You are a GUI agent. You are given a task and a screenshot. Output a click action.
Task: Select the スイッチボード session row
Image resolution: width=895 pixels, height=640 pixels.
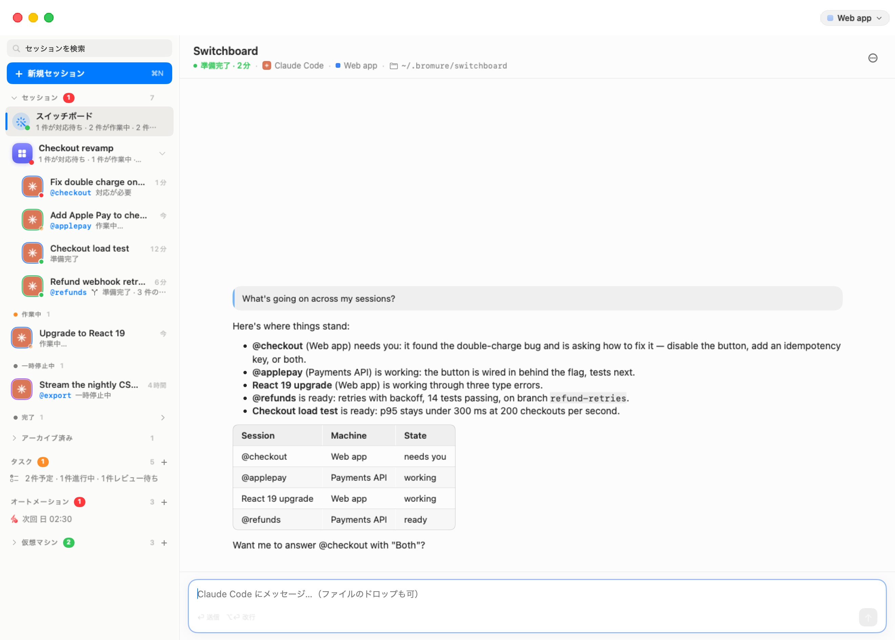(89, 121)
